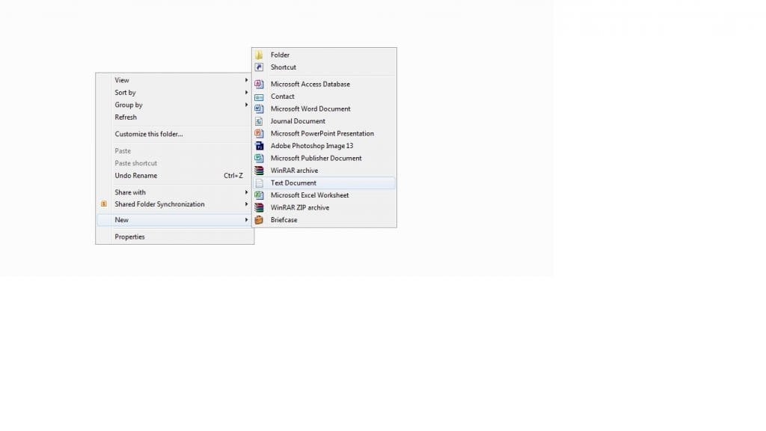This screenshot has width=766, height=431.
Task: Click the Shortcut icon in submenu
Action: click(259, 67)
